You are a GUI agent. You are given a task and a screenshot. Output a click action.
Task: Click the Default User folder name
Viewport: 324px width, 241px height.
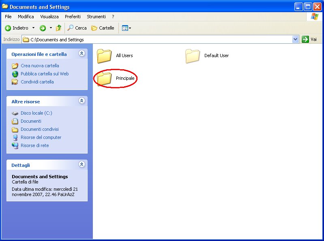(217, 55)
